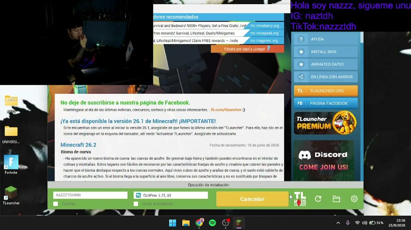This screenshot has height=230, width=411.
Task: Click the 'No deje de suscribirse' Facebook heading
Action: point(125,103)
